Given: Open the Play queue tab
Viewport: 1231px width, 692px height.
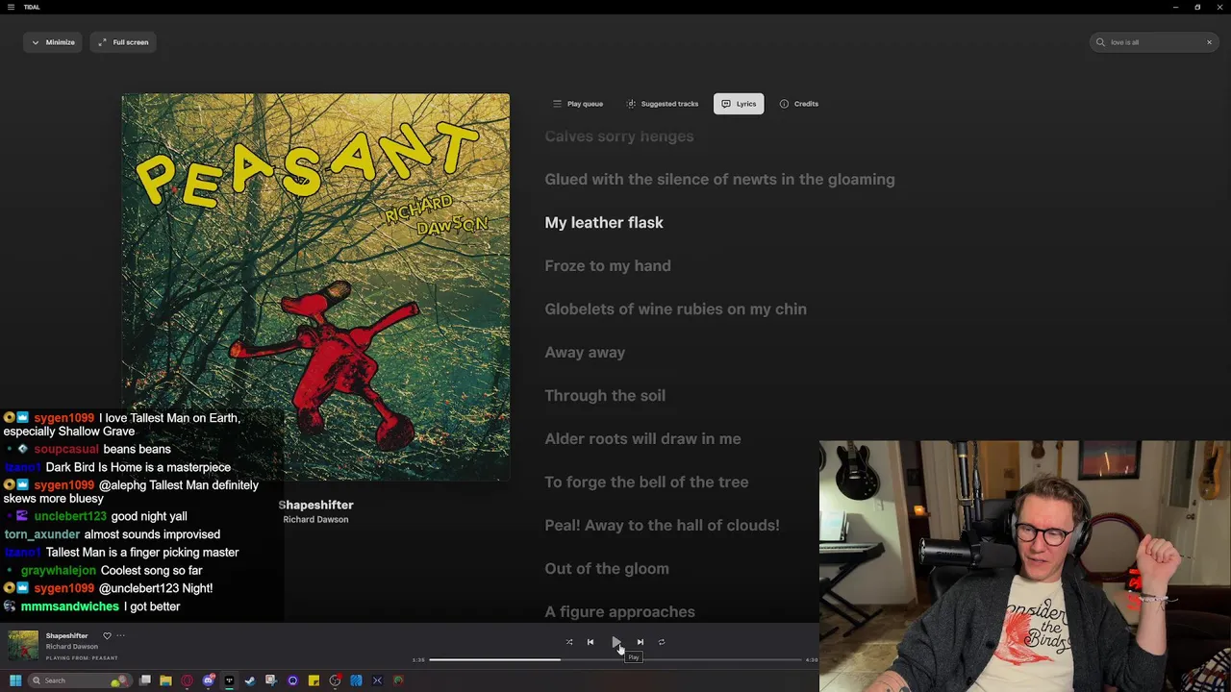Looking at the screenshot, I should pos(578,104).
